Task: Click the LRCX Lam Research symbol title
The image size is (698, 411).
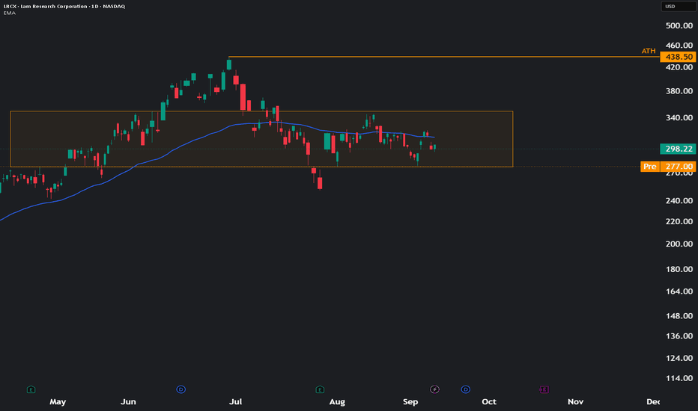Action: 64,6
